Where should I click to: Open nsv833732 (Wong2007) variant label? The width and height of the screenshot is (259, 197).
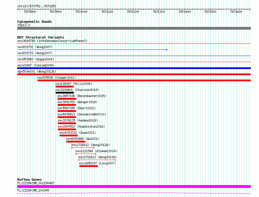pos(35,47)
